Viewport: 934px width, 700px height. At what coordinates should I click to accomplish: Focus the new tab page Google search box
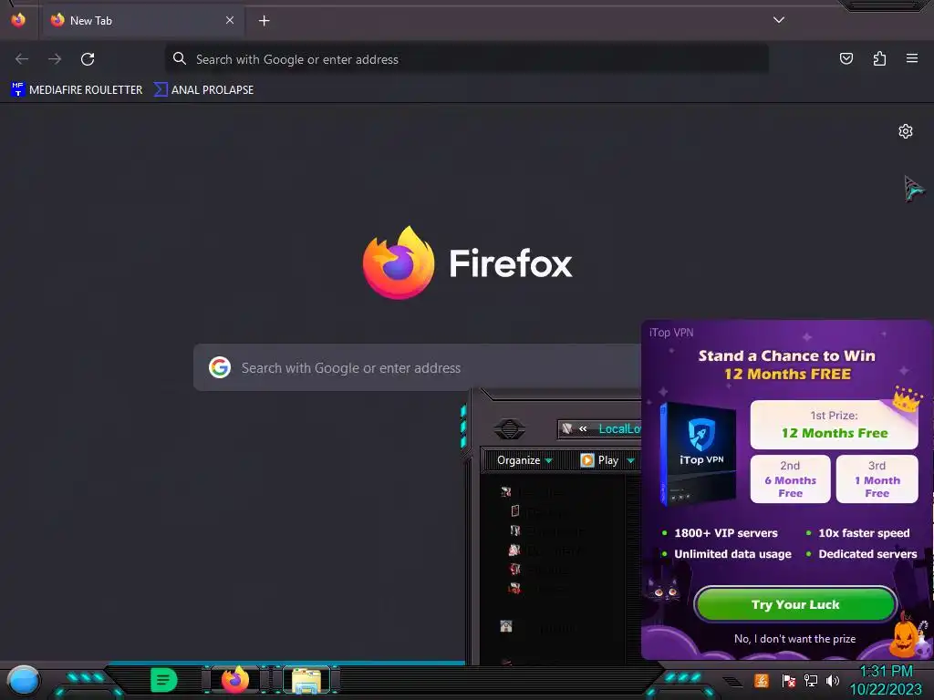tap(417, 367)
